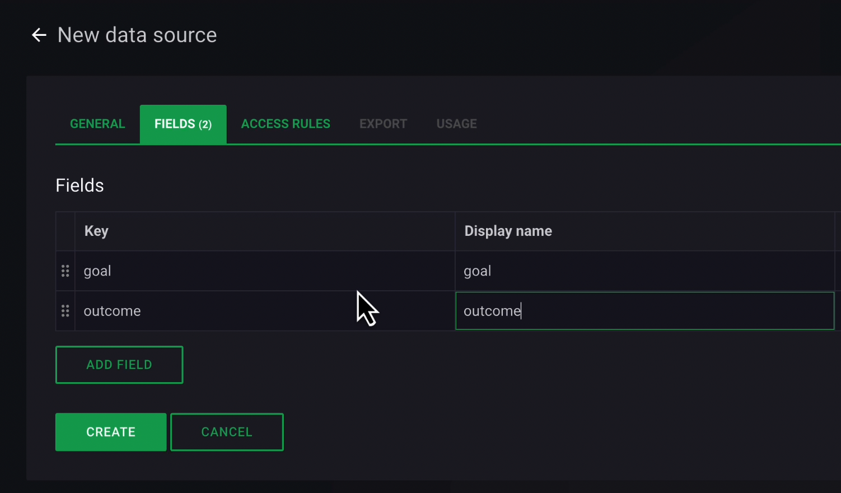
Task: Open the ACCESS RULES tab
Action: point(286,124)
